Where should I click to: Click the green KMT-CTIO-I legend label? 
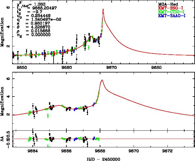(x=168, y=11)
